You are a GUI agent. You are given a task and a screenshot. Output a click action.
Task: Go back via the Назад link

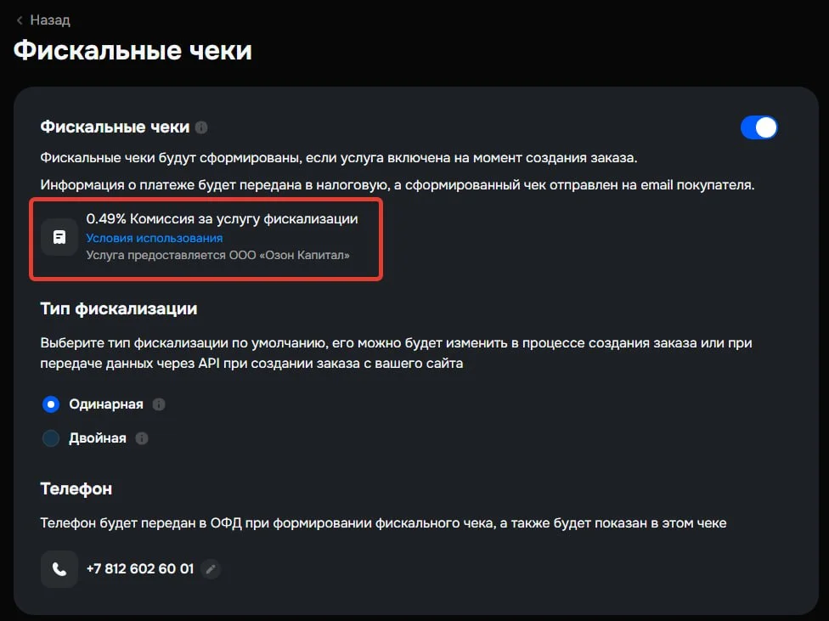coord(50,20)
